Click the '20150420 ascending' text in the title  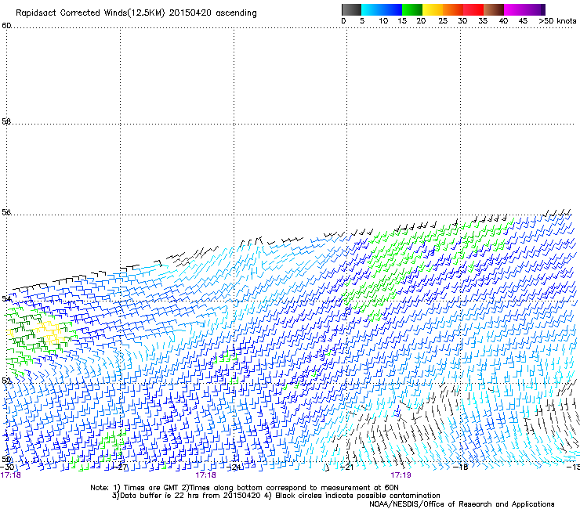click(x=212, y=13)
